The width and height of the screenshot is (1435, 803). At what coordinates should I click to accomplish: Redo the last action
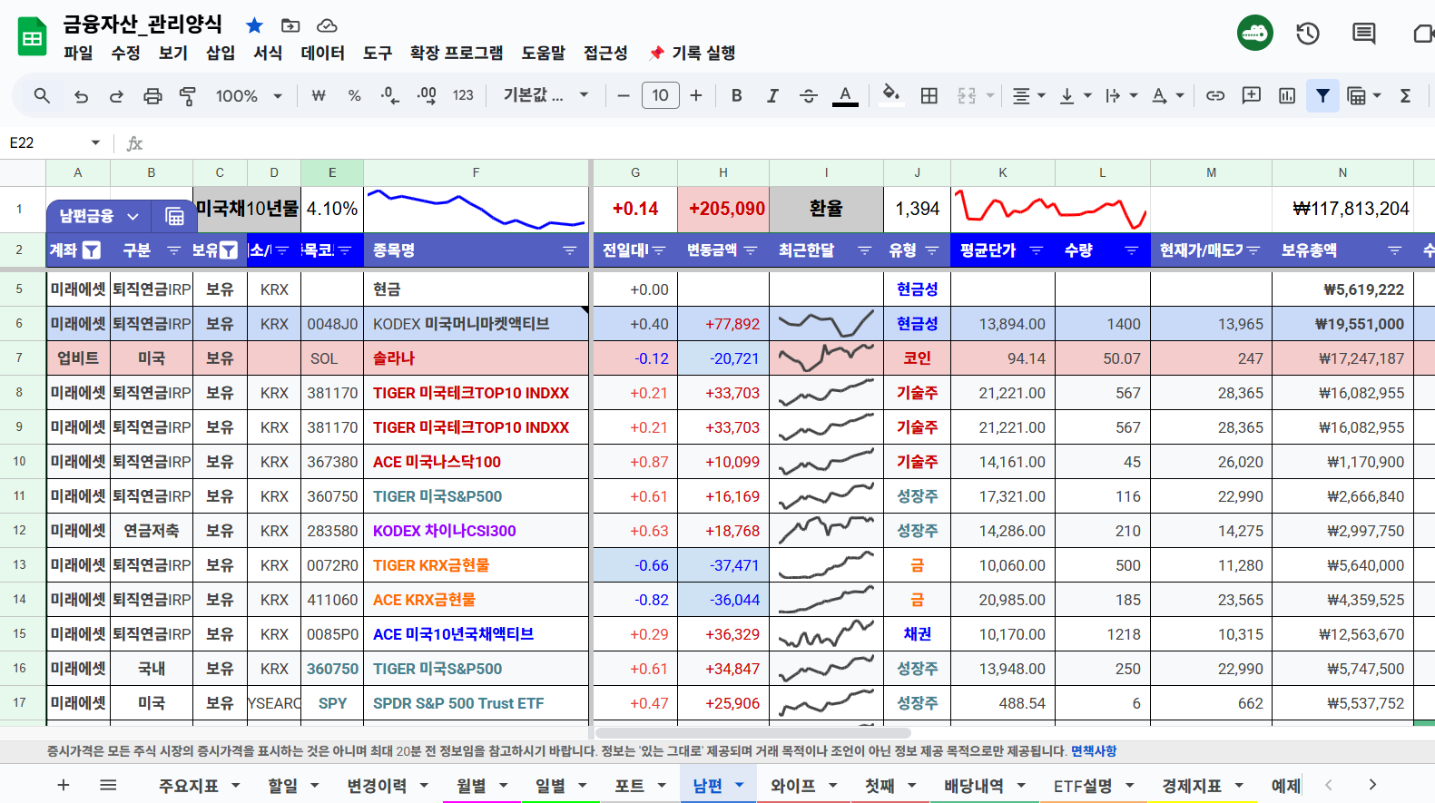click(x=116, y=95)
